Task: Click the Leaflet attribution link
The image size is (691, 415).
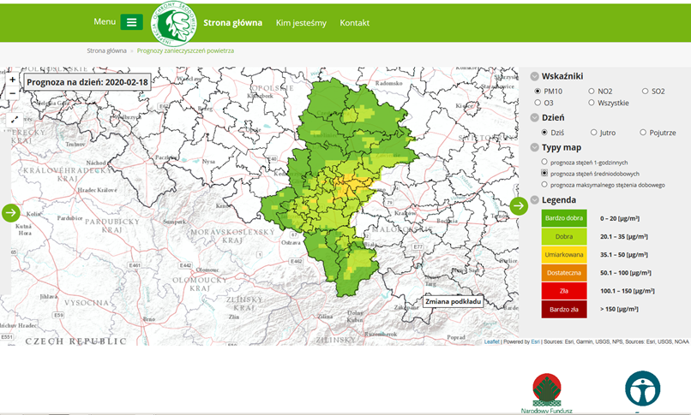Action: [x=491, y=341]
